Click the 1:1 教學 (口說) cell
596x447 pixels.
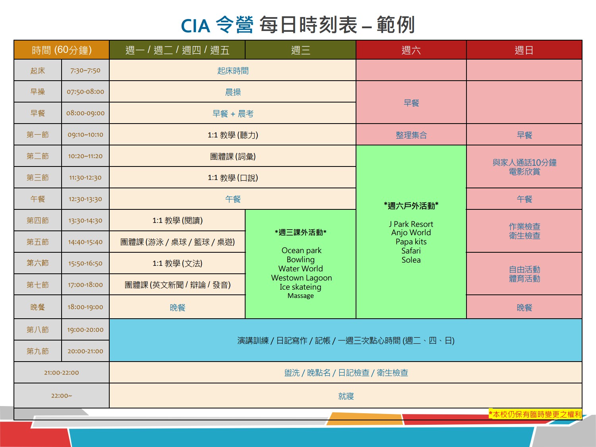233,178
